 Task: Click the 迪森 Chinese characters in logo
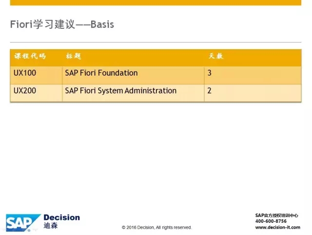coord(51,226)
